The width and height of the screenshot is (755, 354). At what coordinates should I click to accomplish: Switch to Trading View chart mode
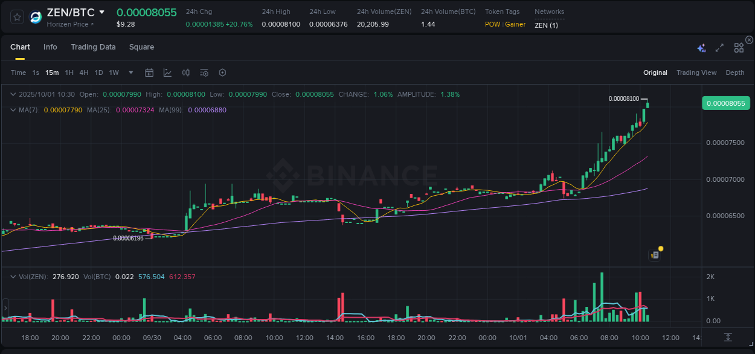click(696, 72)
